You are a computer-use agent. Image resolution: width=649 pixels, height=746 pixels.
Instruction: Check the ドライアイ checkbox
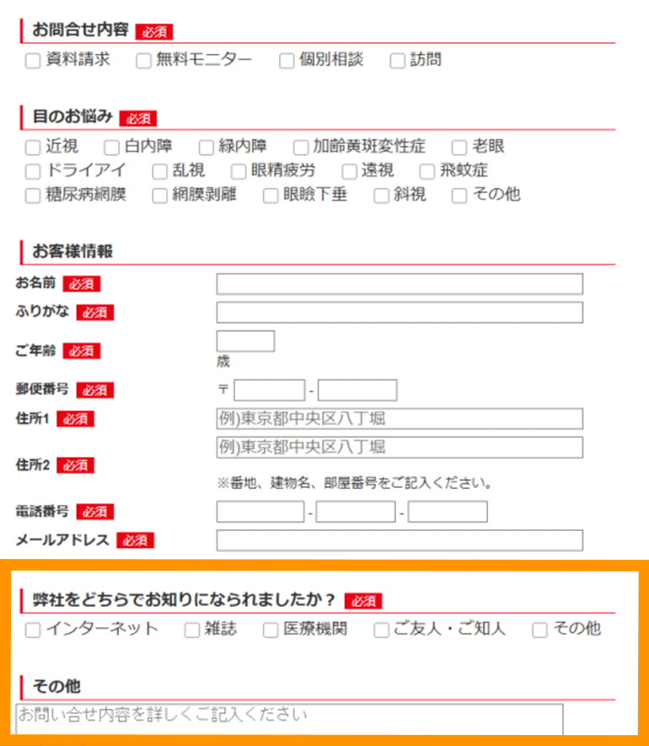[33, 171]
